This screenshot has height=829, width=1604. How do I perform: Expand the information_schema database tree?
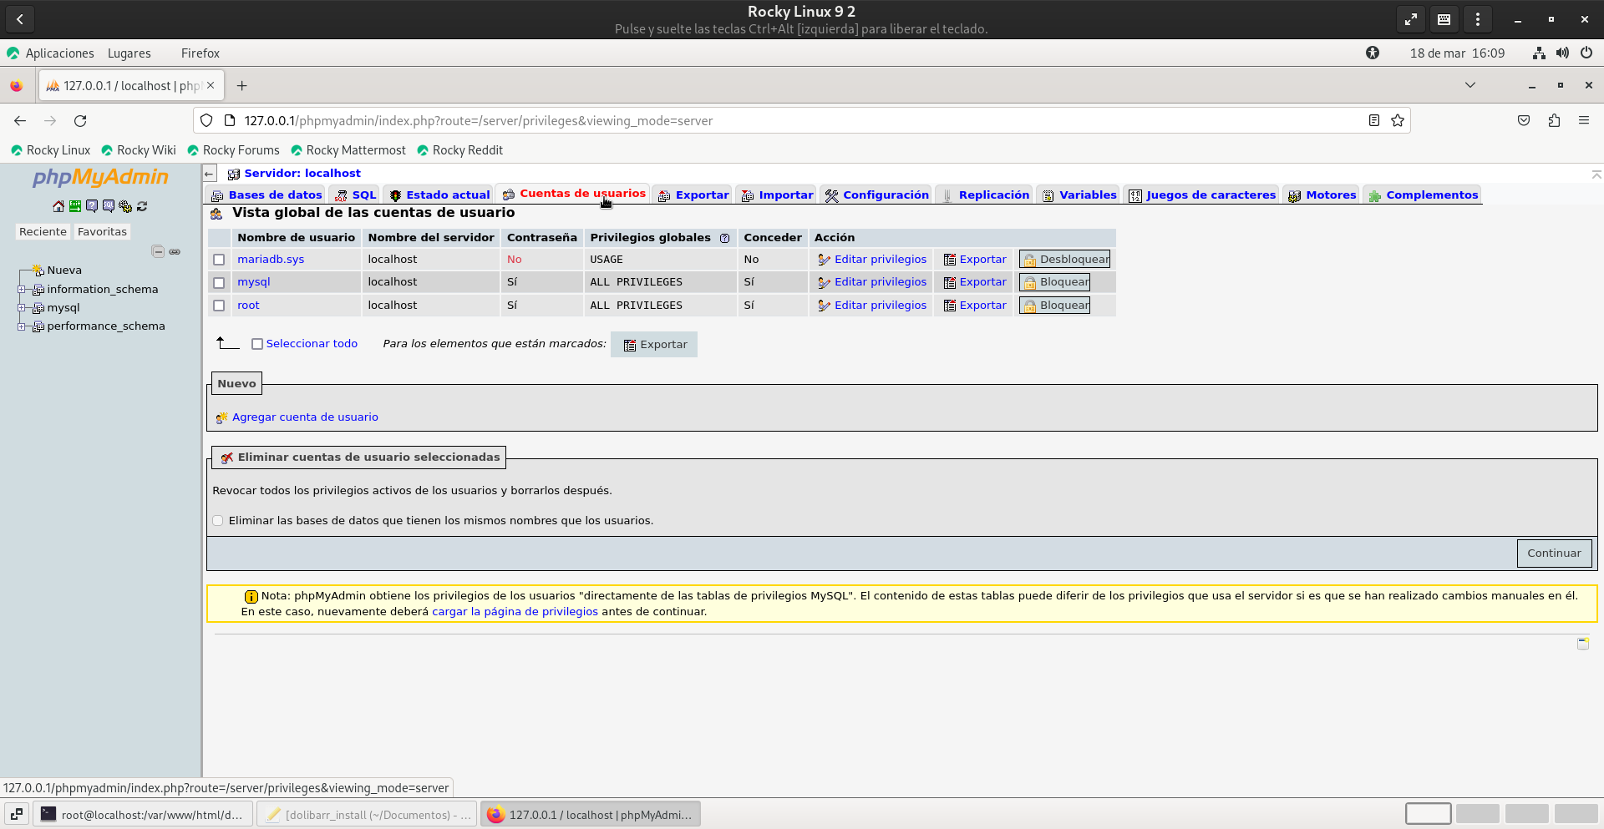coord(22,290)
